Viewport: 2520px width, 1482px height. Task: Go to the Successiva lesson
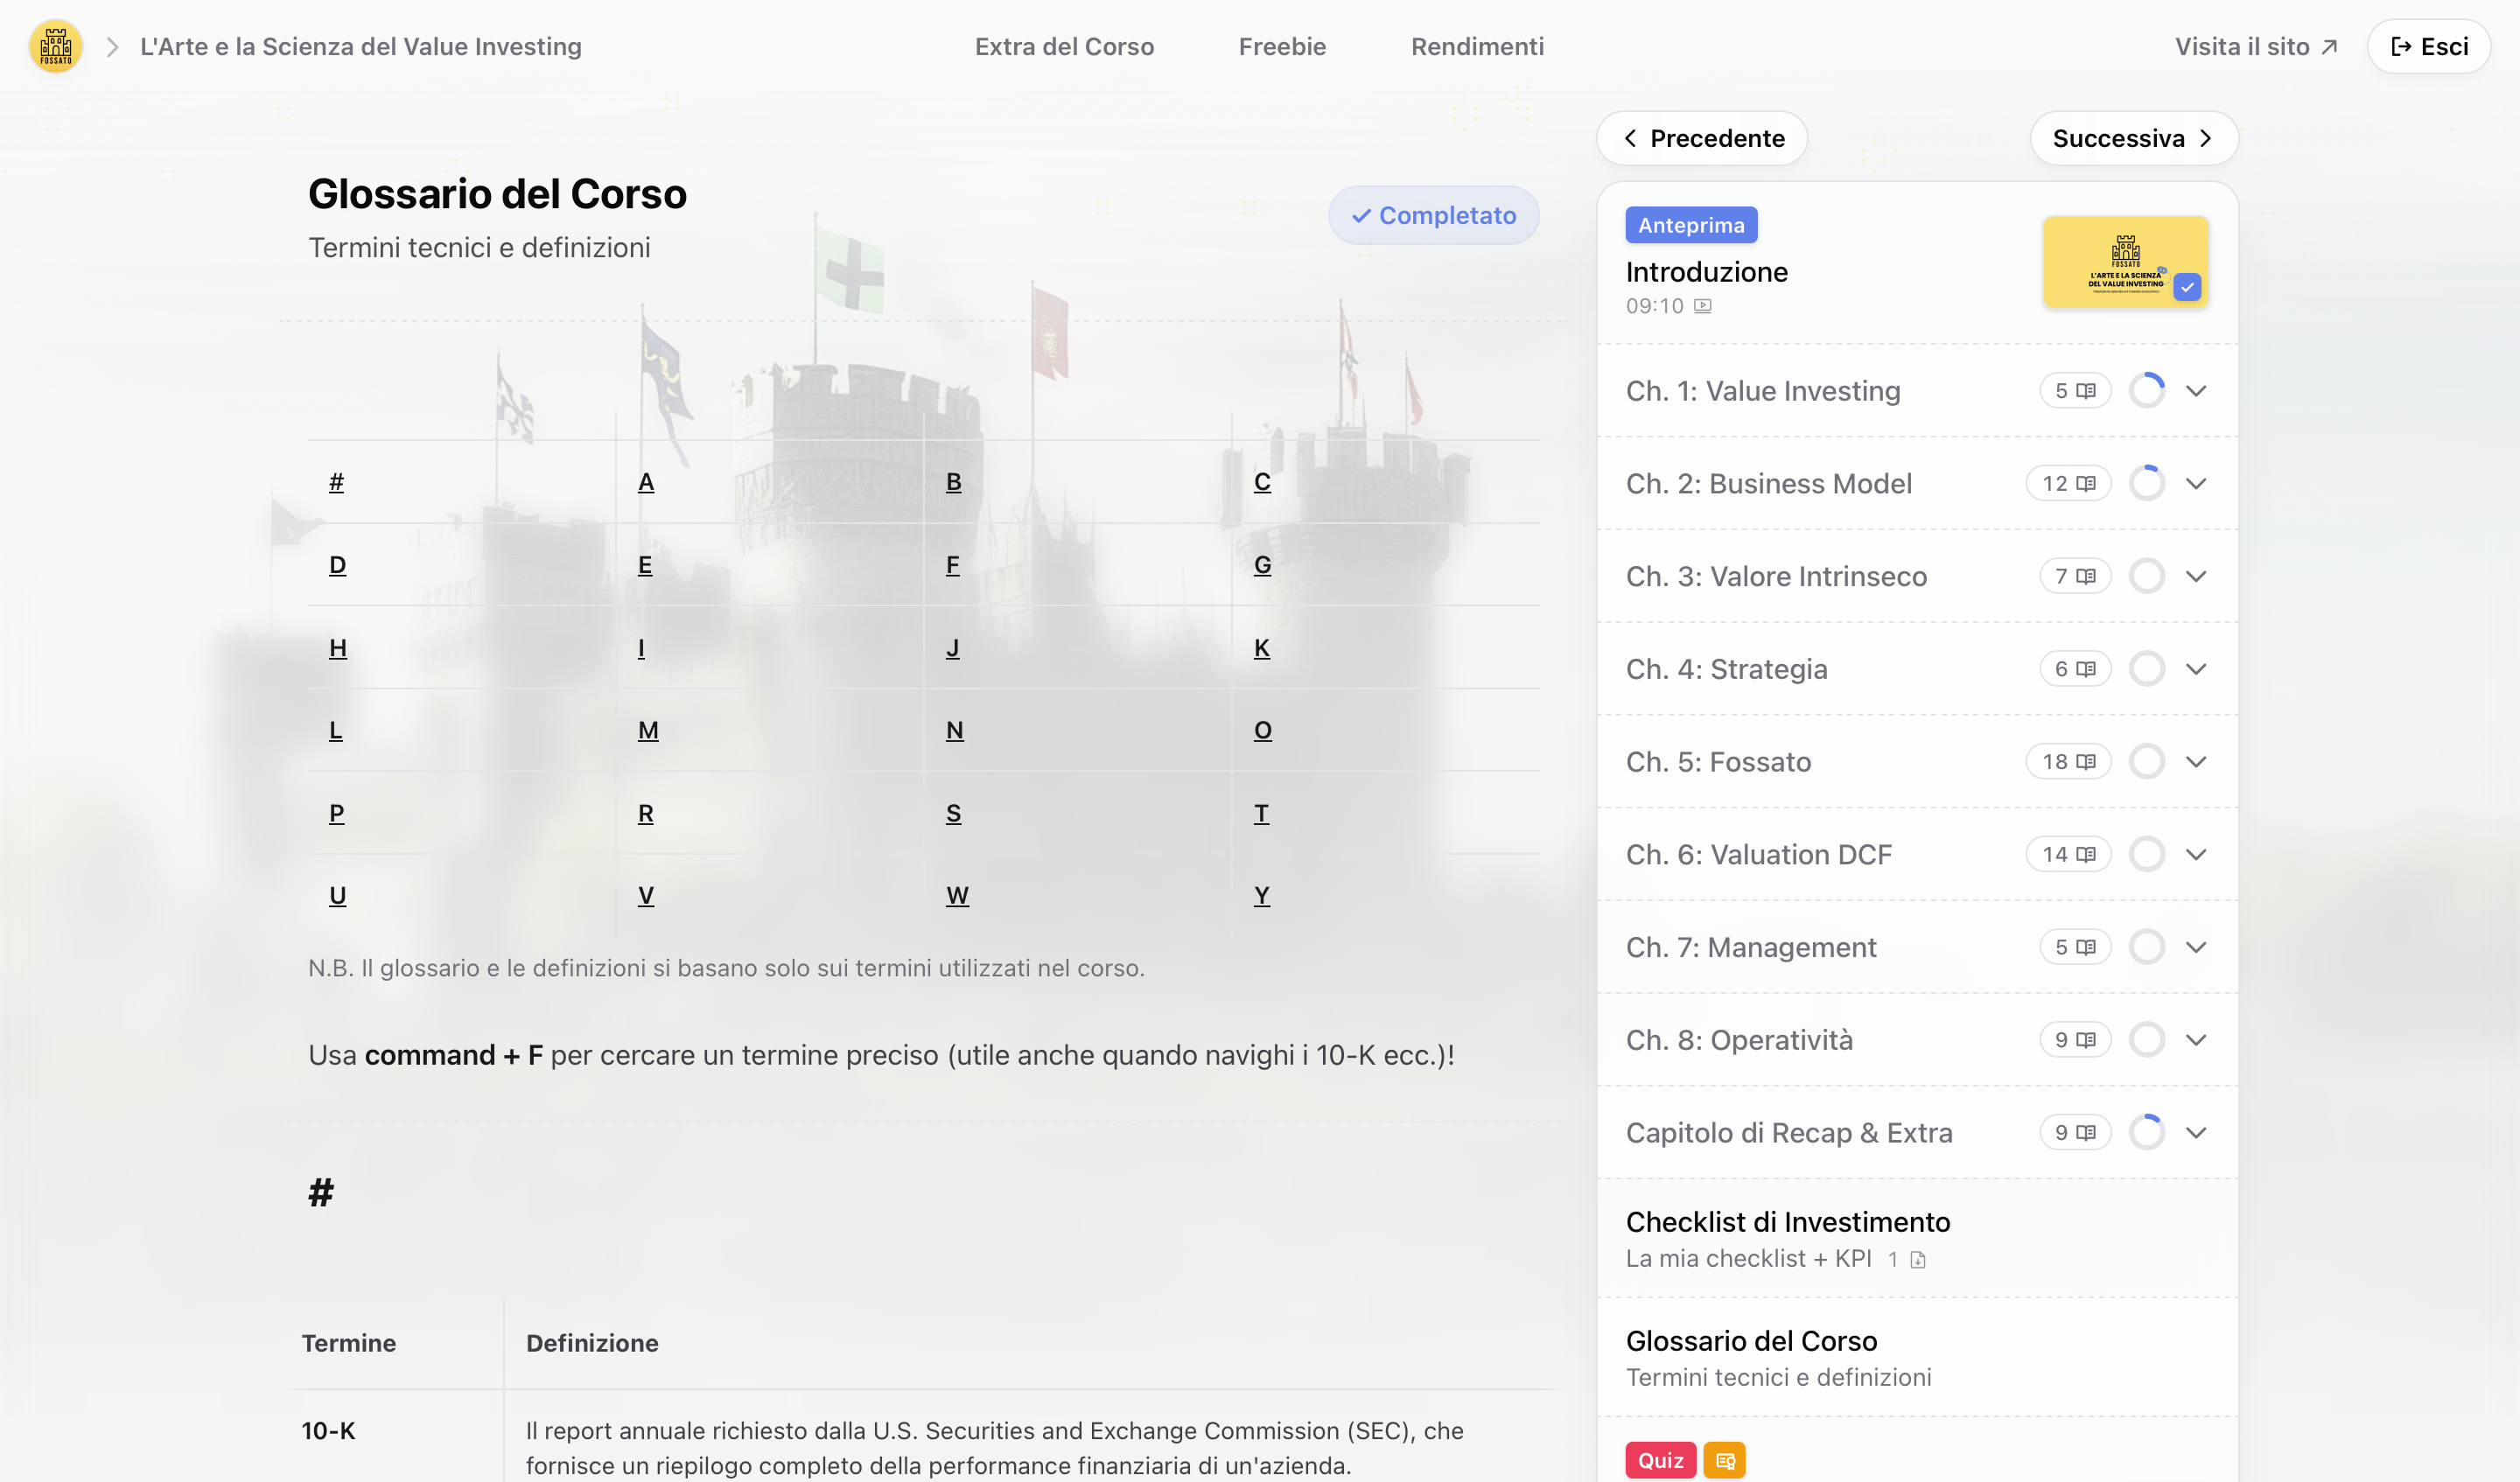coord(2133,138)
